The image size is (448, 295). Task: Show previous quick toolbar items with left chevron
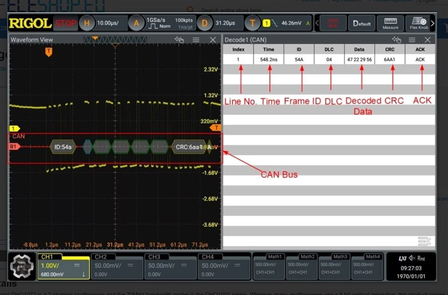pos(316,23)
